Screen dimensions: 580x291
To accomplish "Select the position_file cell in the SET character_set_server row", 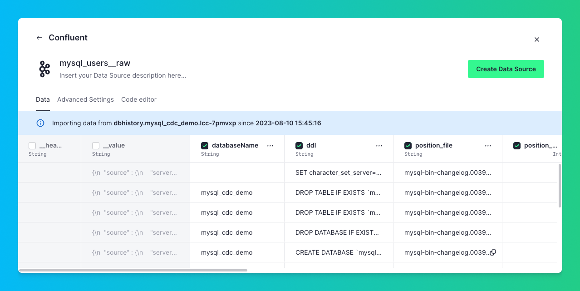I will tap(447, 173).
